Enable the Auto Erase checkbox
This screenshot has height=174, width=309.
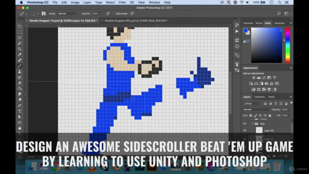pos(114,14)
